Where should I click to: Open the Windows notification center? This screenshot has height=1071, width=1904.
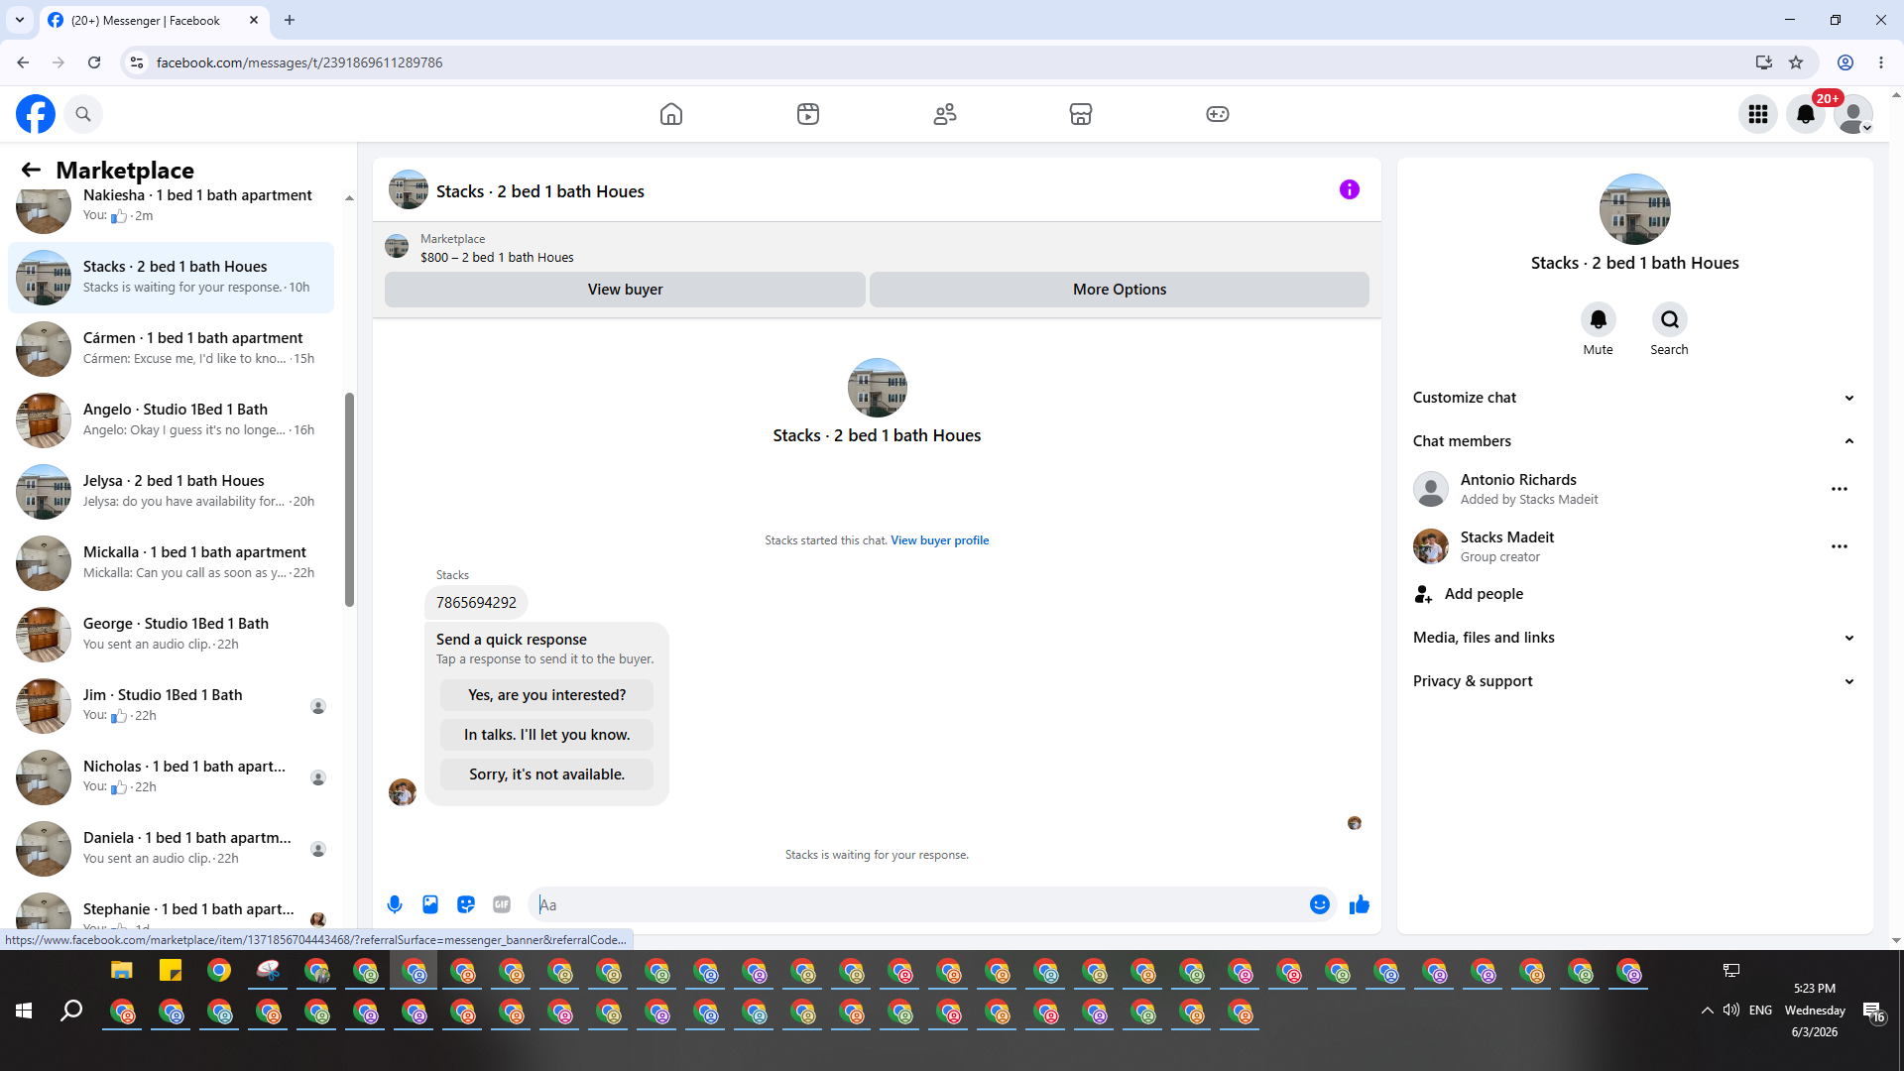pyautogui.click(x=1873, y=1011)
